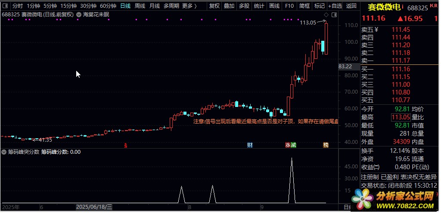The width and height of the screenshot is (441, 213).
Task: Click the stock title 688325 赛微微电 (日线.前复权)
Action: [x=38, y=15]
